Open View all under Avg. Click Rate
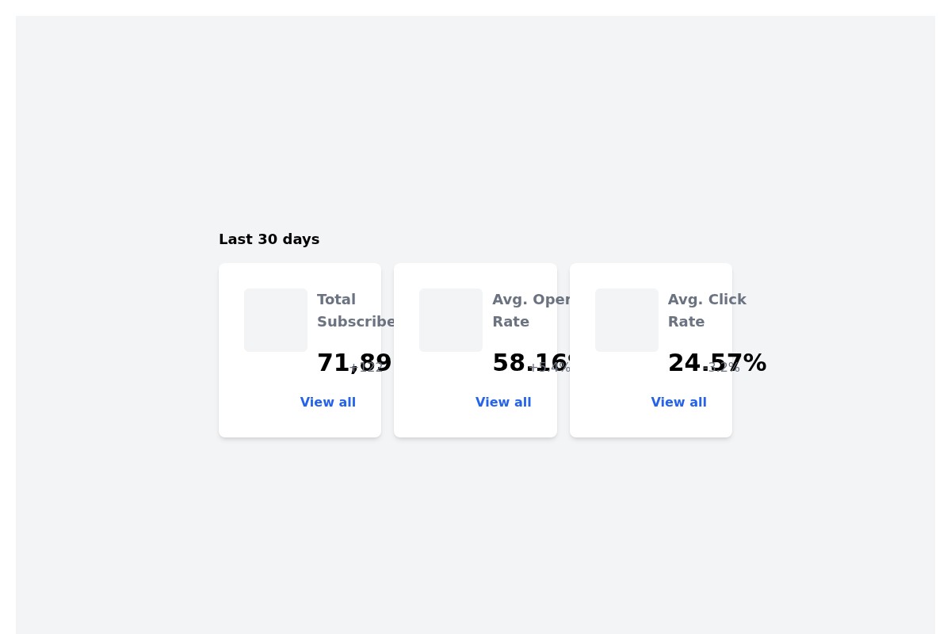The height and width of the screenshot is (634, 951). (678, 402)
